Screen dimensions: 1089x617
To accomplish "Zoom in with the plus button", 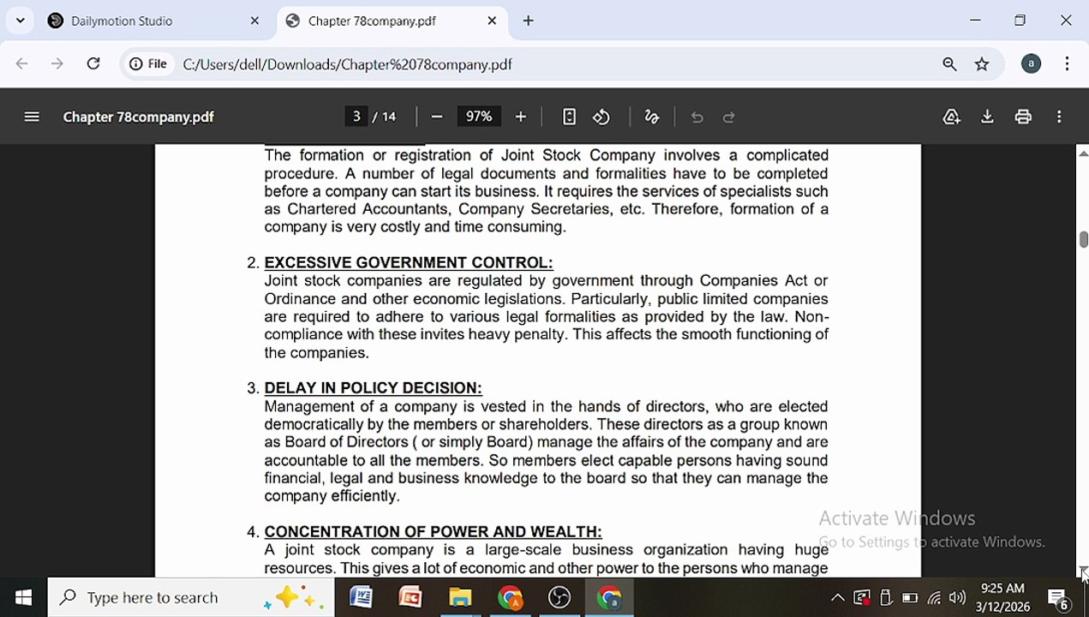I will click(520, 117).
